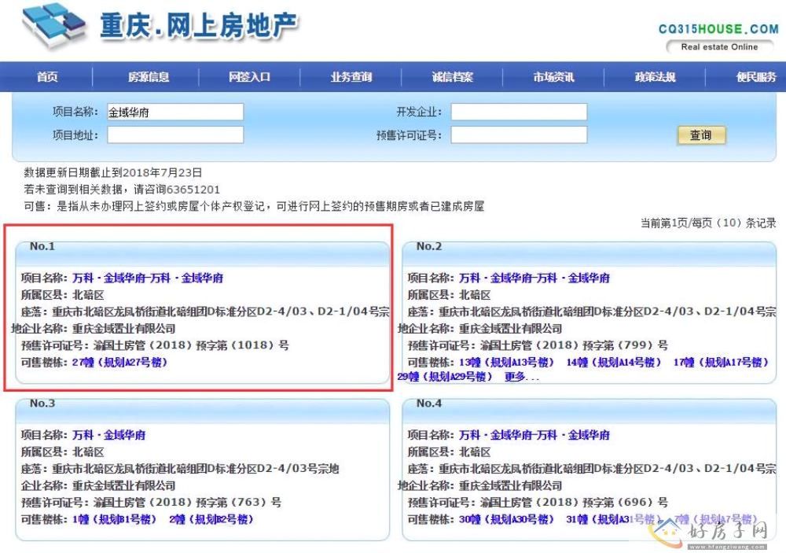Viewport: 786px width, 553px height.
Task: Open the 首页 menu item
Action: pos(47,77)
